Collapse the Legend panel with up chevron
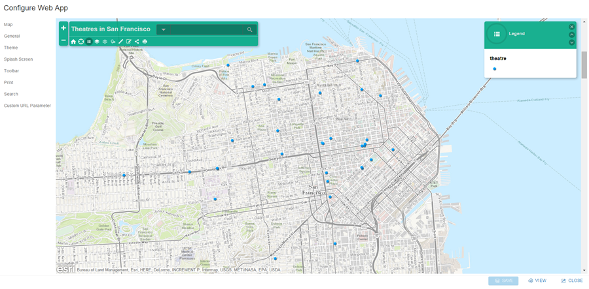This screenshot has height=289, width=589. (572, 35)
